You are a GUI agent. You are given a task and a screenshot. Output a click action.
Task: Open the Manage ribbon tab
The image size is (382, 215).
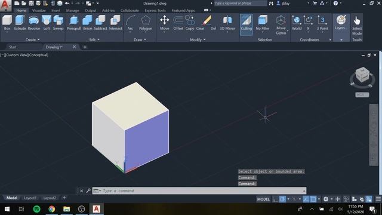click(72, 11)
